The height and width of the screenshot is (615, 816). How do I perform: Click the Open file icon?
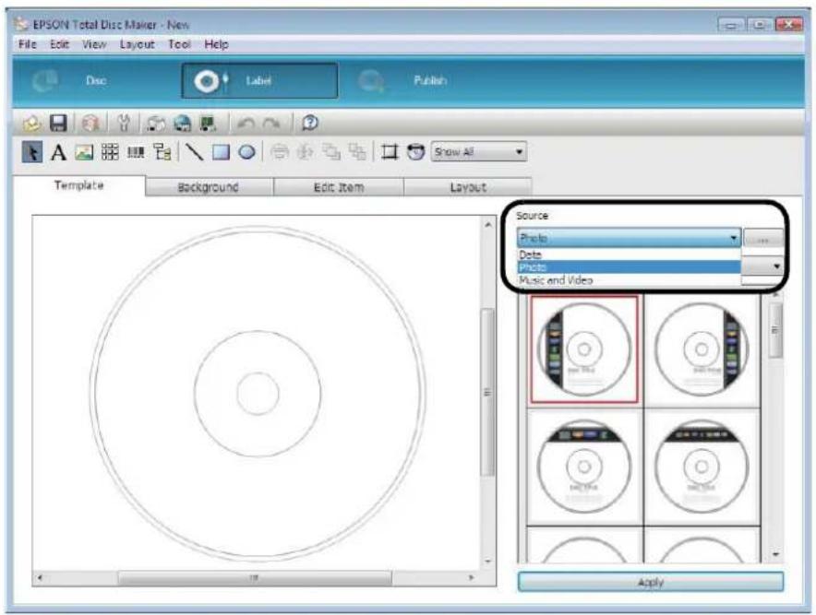click(x=32, y=124)
